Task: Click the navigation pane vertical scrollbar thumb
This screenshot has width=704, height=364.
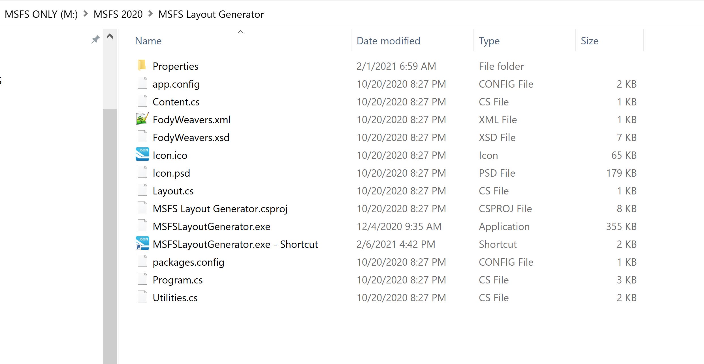Action: click(x=110, y=236)
